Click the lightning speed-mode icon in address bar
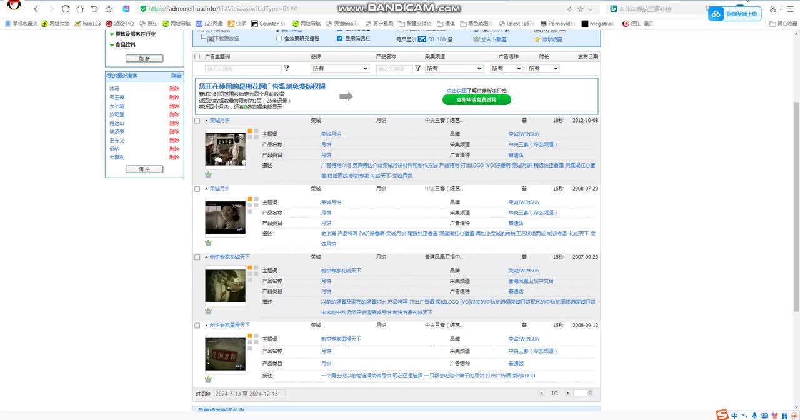The width and height of the screenshot is (800, 420). click(569, 9)
